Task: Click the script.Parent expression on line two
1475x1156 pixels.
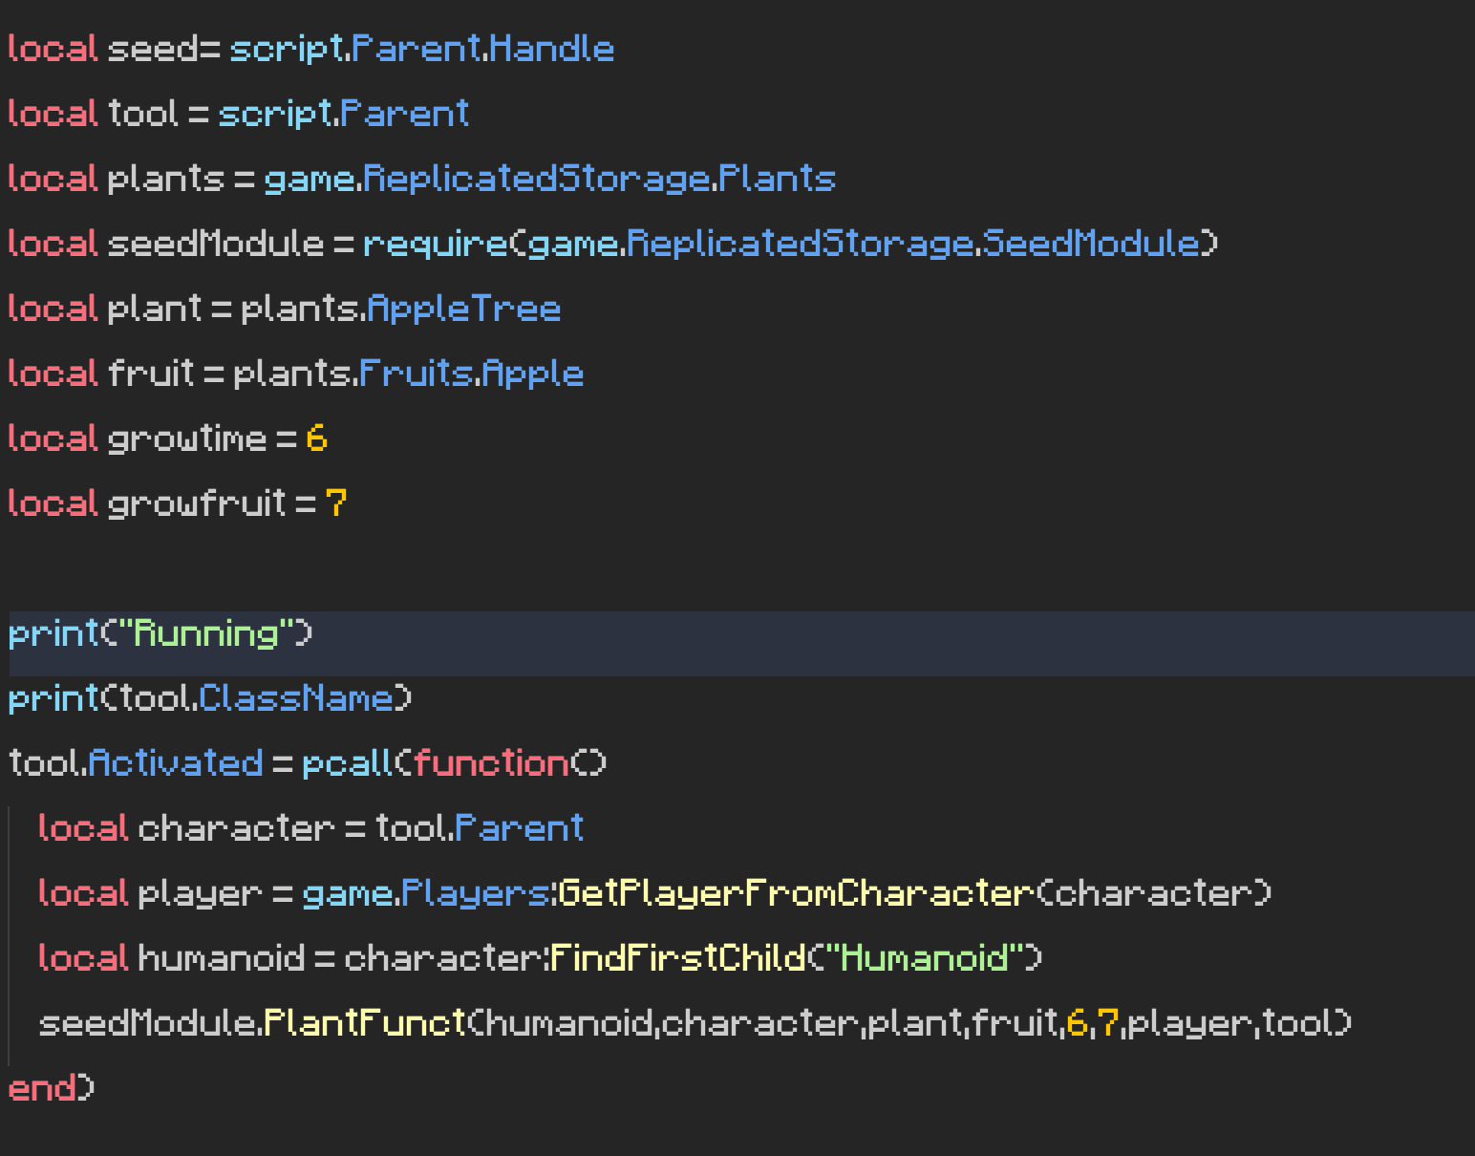Action: [344, 113]
